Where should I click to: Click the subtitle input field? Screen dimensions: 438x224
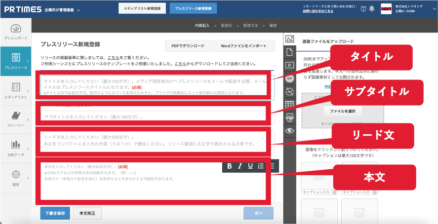tap(153, 117)
